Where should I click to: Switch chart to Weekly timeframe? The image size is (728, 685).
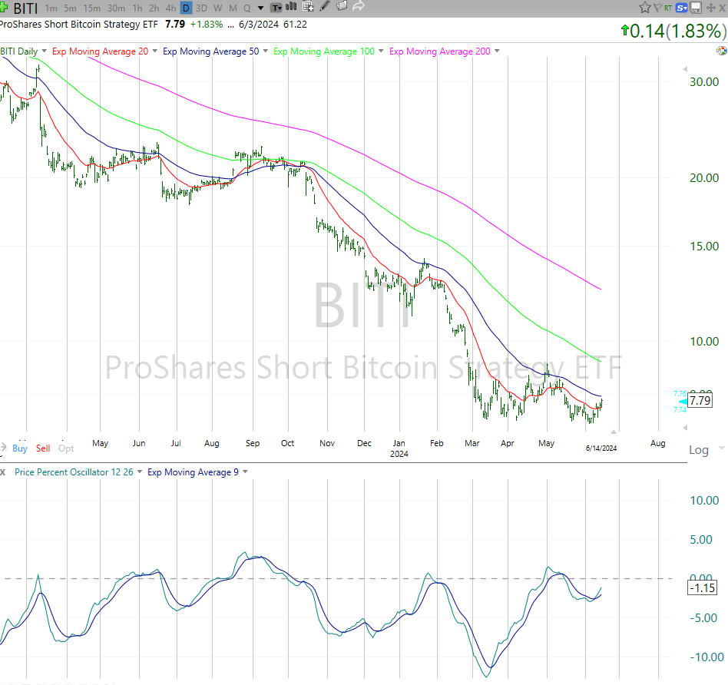217,7
